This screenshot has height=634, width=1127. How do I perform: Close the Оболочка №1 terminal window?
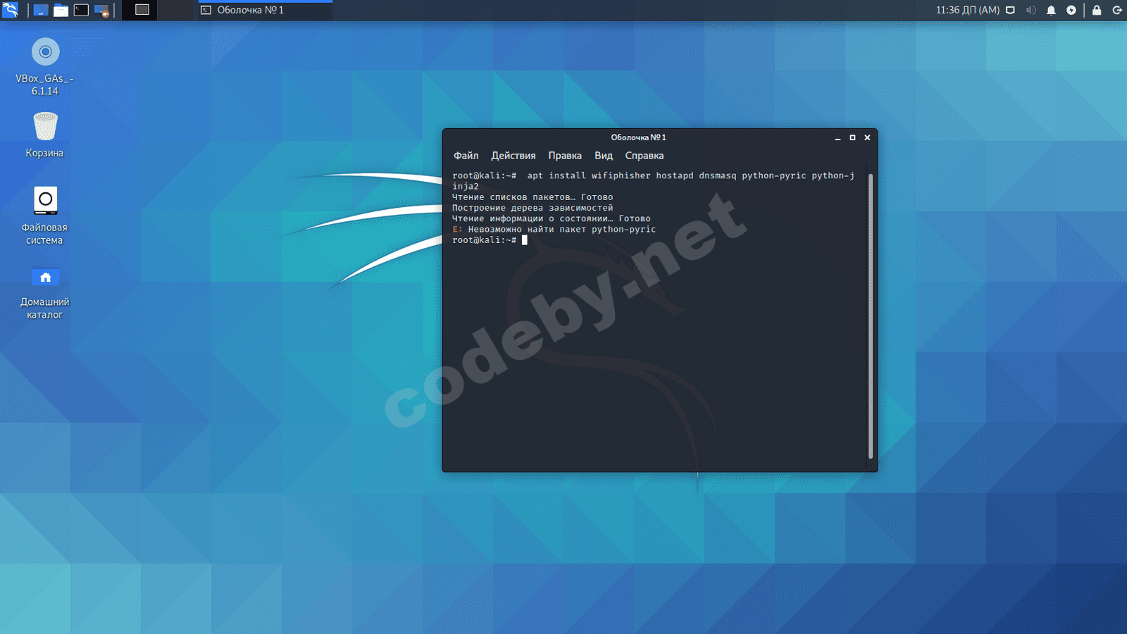click(x=867, y=138)
